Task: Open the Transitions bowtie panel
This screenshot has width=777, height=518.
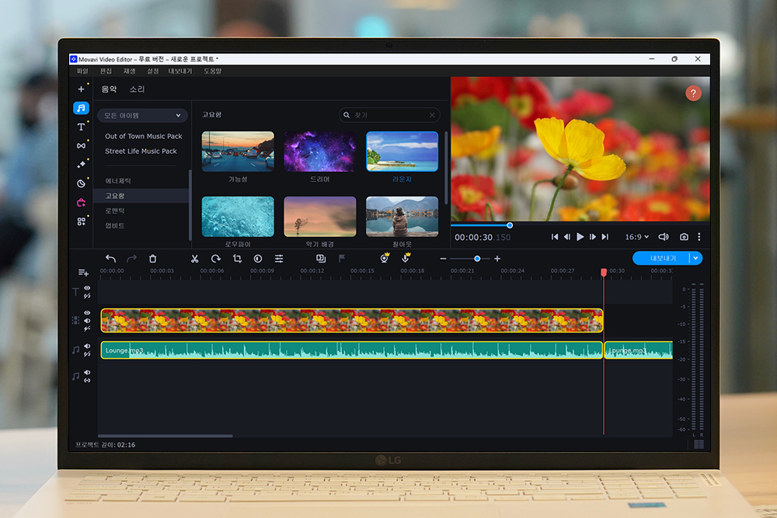Action: point(82,145)
